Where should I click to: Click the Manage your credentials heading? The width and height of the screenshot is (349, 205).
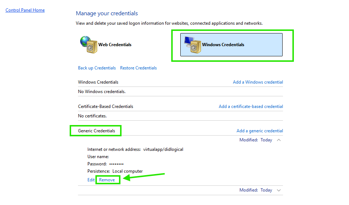(x=107, y=13)
